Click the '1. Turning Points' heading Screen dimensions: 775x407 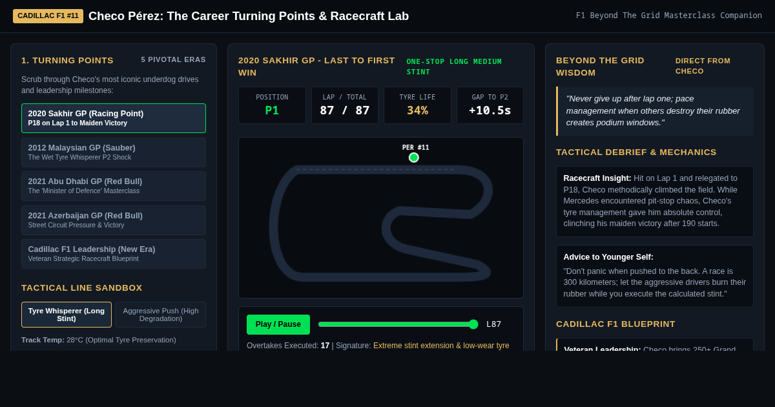(x=67, y=61)
